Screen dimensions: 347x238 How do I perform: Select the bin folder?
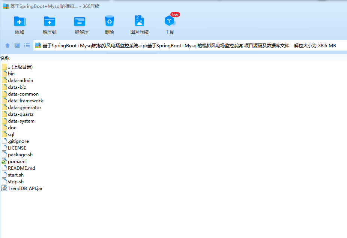(8, 74)
